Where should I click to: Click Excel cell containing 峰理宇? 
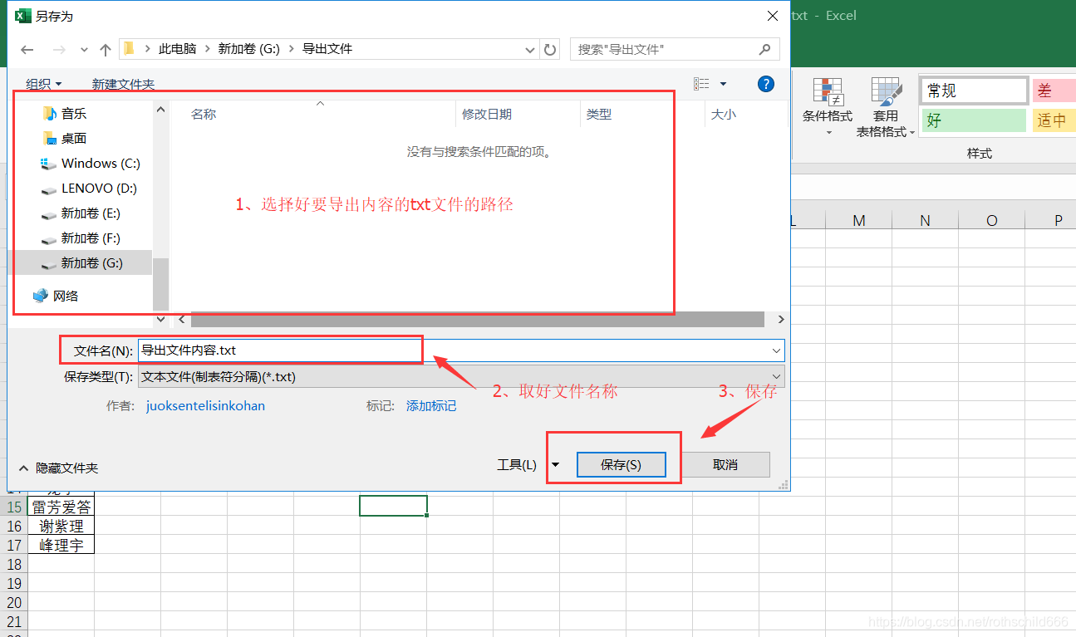pos(61,546)
